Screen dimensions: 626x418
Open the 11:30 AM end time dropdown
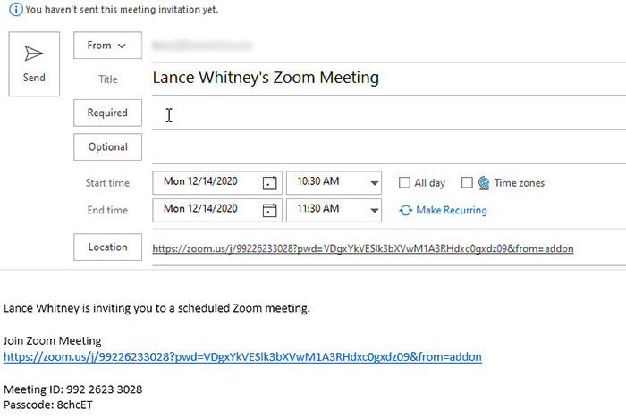(x=374, y=211)
